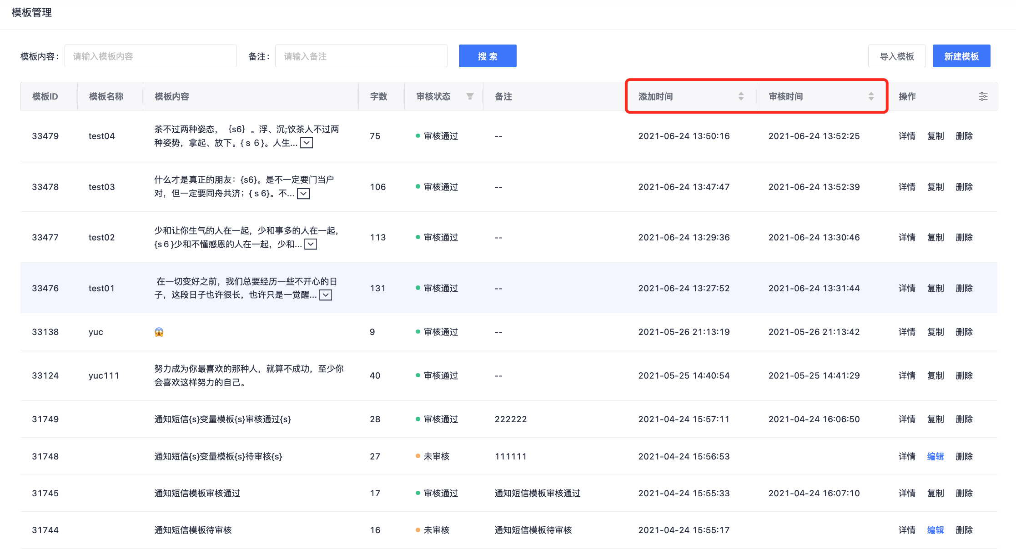Click 删除 in the test02 row
1016x549 pixels.
coord(964,237)
